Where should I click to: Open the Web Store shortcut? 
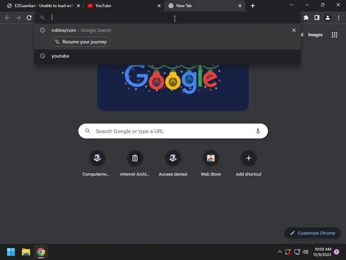tap(211, 164)
